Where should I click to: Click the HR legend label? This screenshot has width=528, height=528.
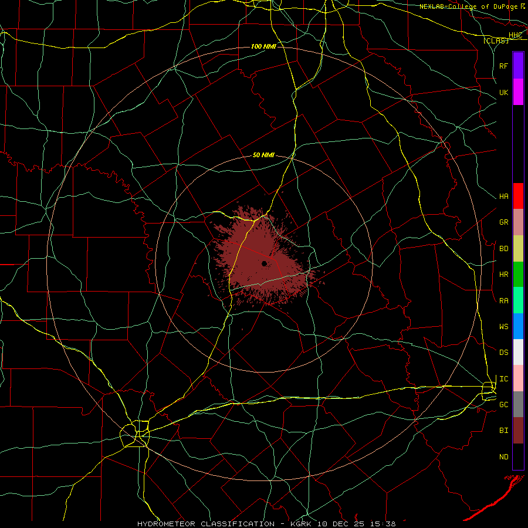click(x=503, y=275)
